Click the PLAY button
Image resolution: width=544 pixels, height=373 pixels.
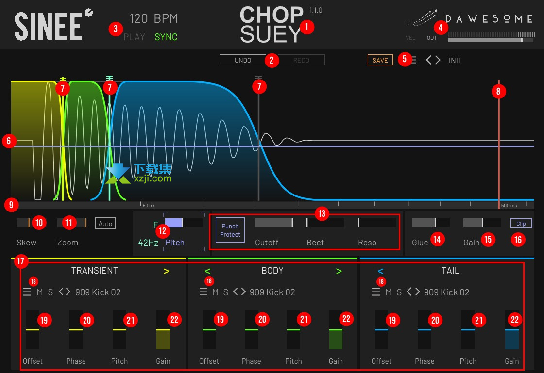point(134,37)
